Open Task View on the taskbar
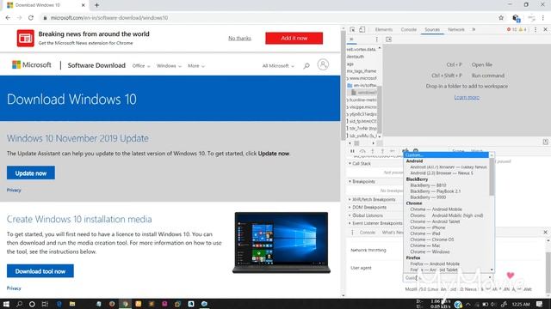The height and width of the screenshot is (309, 551). click(45, 304)
